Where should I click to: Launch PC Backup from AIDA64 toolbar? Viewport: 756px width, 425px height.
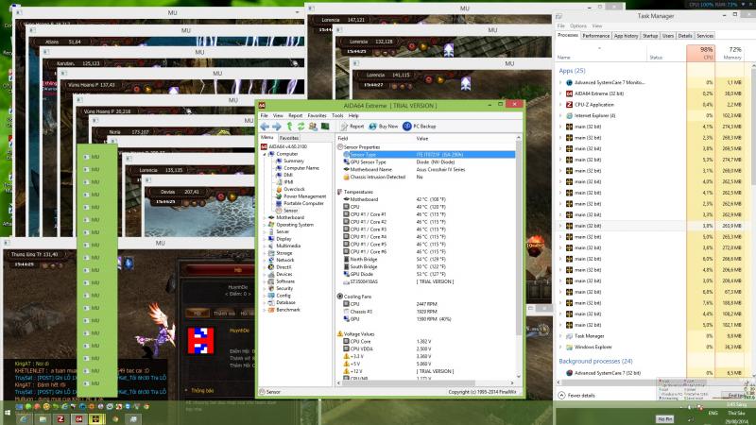click(x=420, y=126)
